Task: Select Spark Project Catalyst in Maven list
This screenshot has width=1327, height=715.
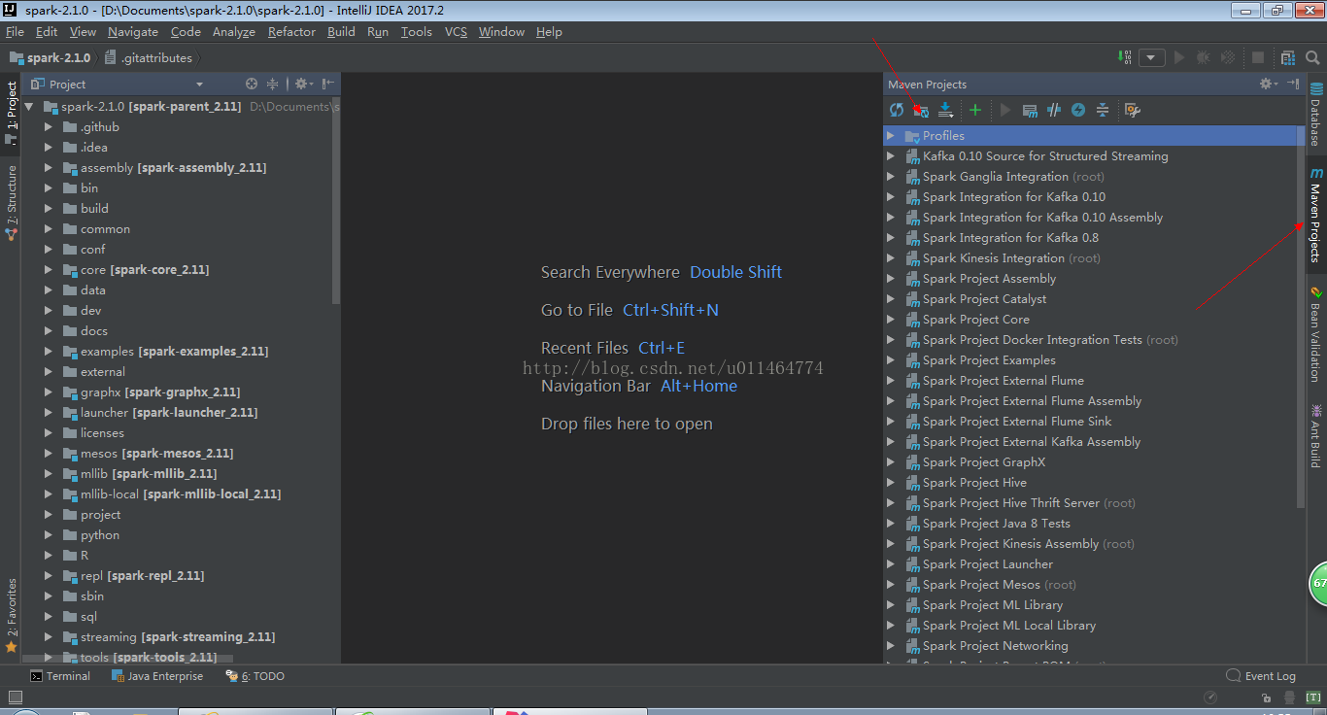Action: coord(985,299)
